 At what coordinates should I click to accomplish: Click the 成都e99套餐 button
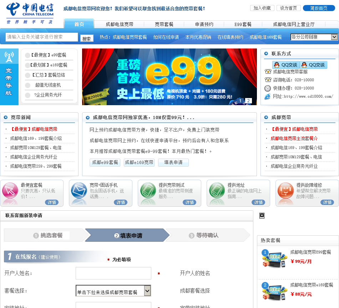105,163
